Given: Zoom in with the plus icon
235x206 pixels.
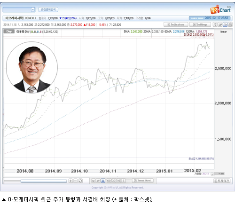Looking at the screenshot, I should tap(70, 181).
